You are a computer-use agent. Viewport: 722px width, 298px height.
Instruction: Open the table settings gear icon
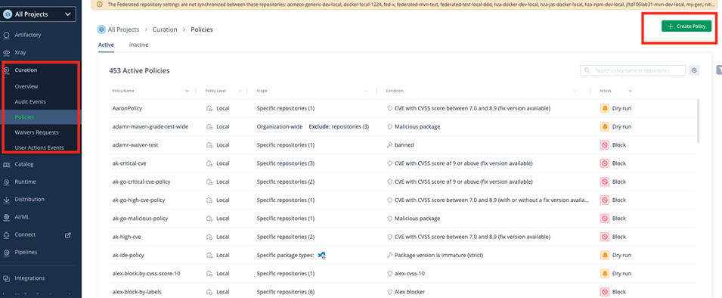[694, 70]
